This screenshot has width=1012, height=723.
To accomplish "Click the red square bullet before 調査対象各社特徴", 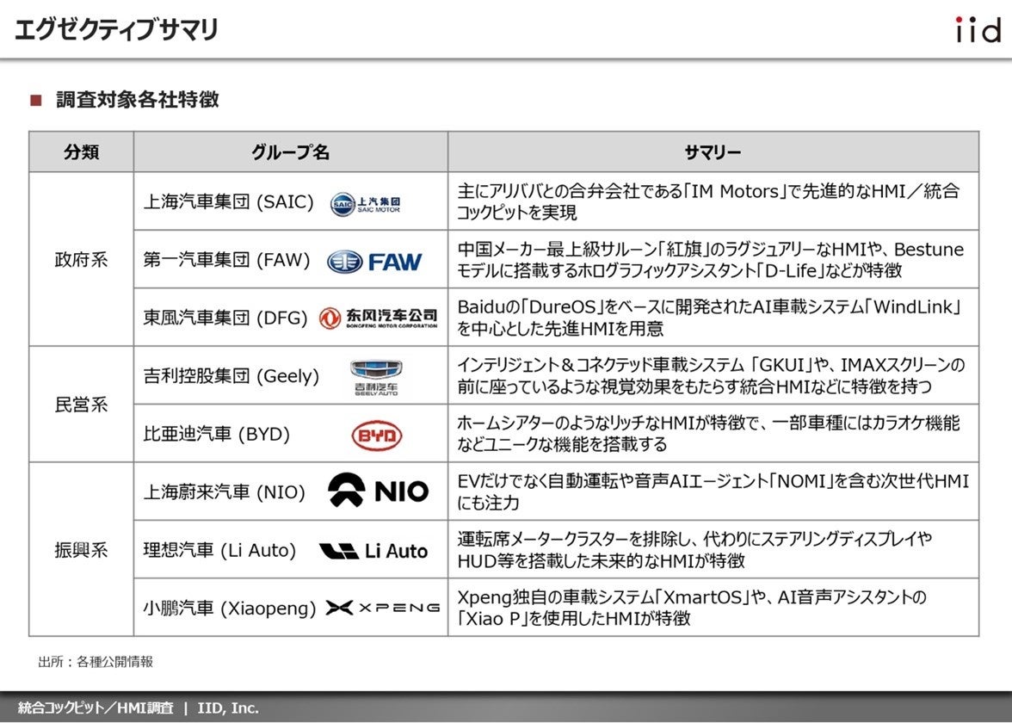I will [36, 100].
